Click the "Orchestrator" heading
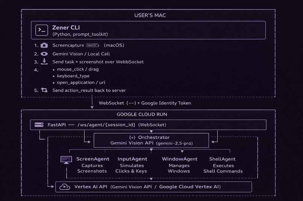Screen dimensions: 303x201 point(154,137)
